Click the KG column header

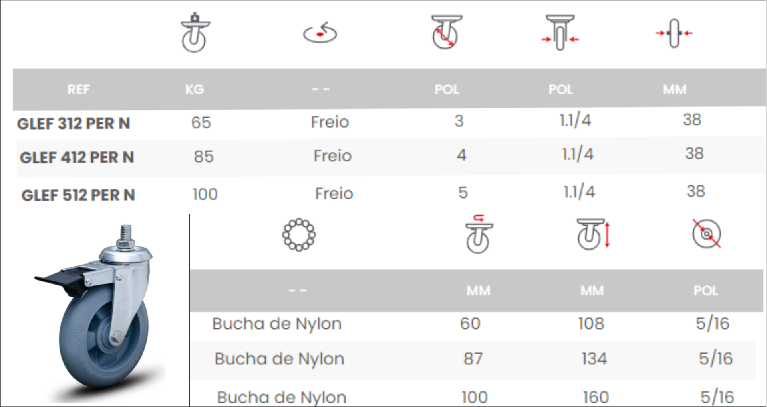[x=195, y=89]
